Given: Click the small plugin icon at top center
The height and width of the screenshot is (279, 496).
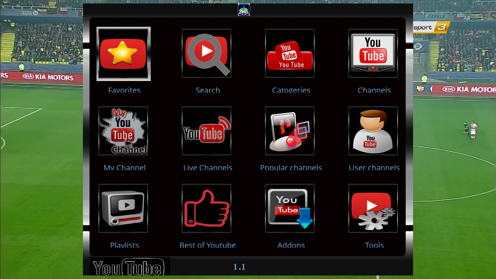Looking at the screenshot, I should [x=244, y=10].
